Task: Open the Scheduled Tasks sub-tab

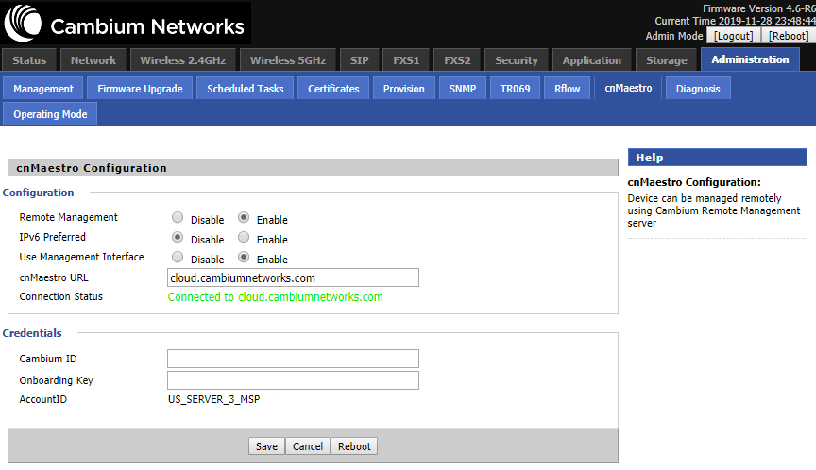Action: pyautogui.click(x=246, y=89)
